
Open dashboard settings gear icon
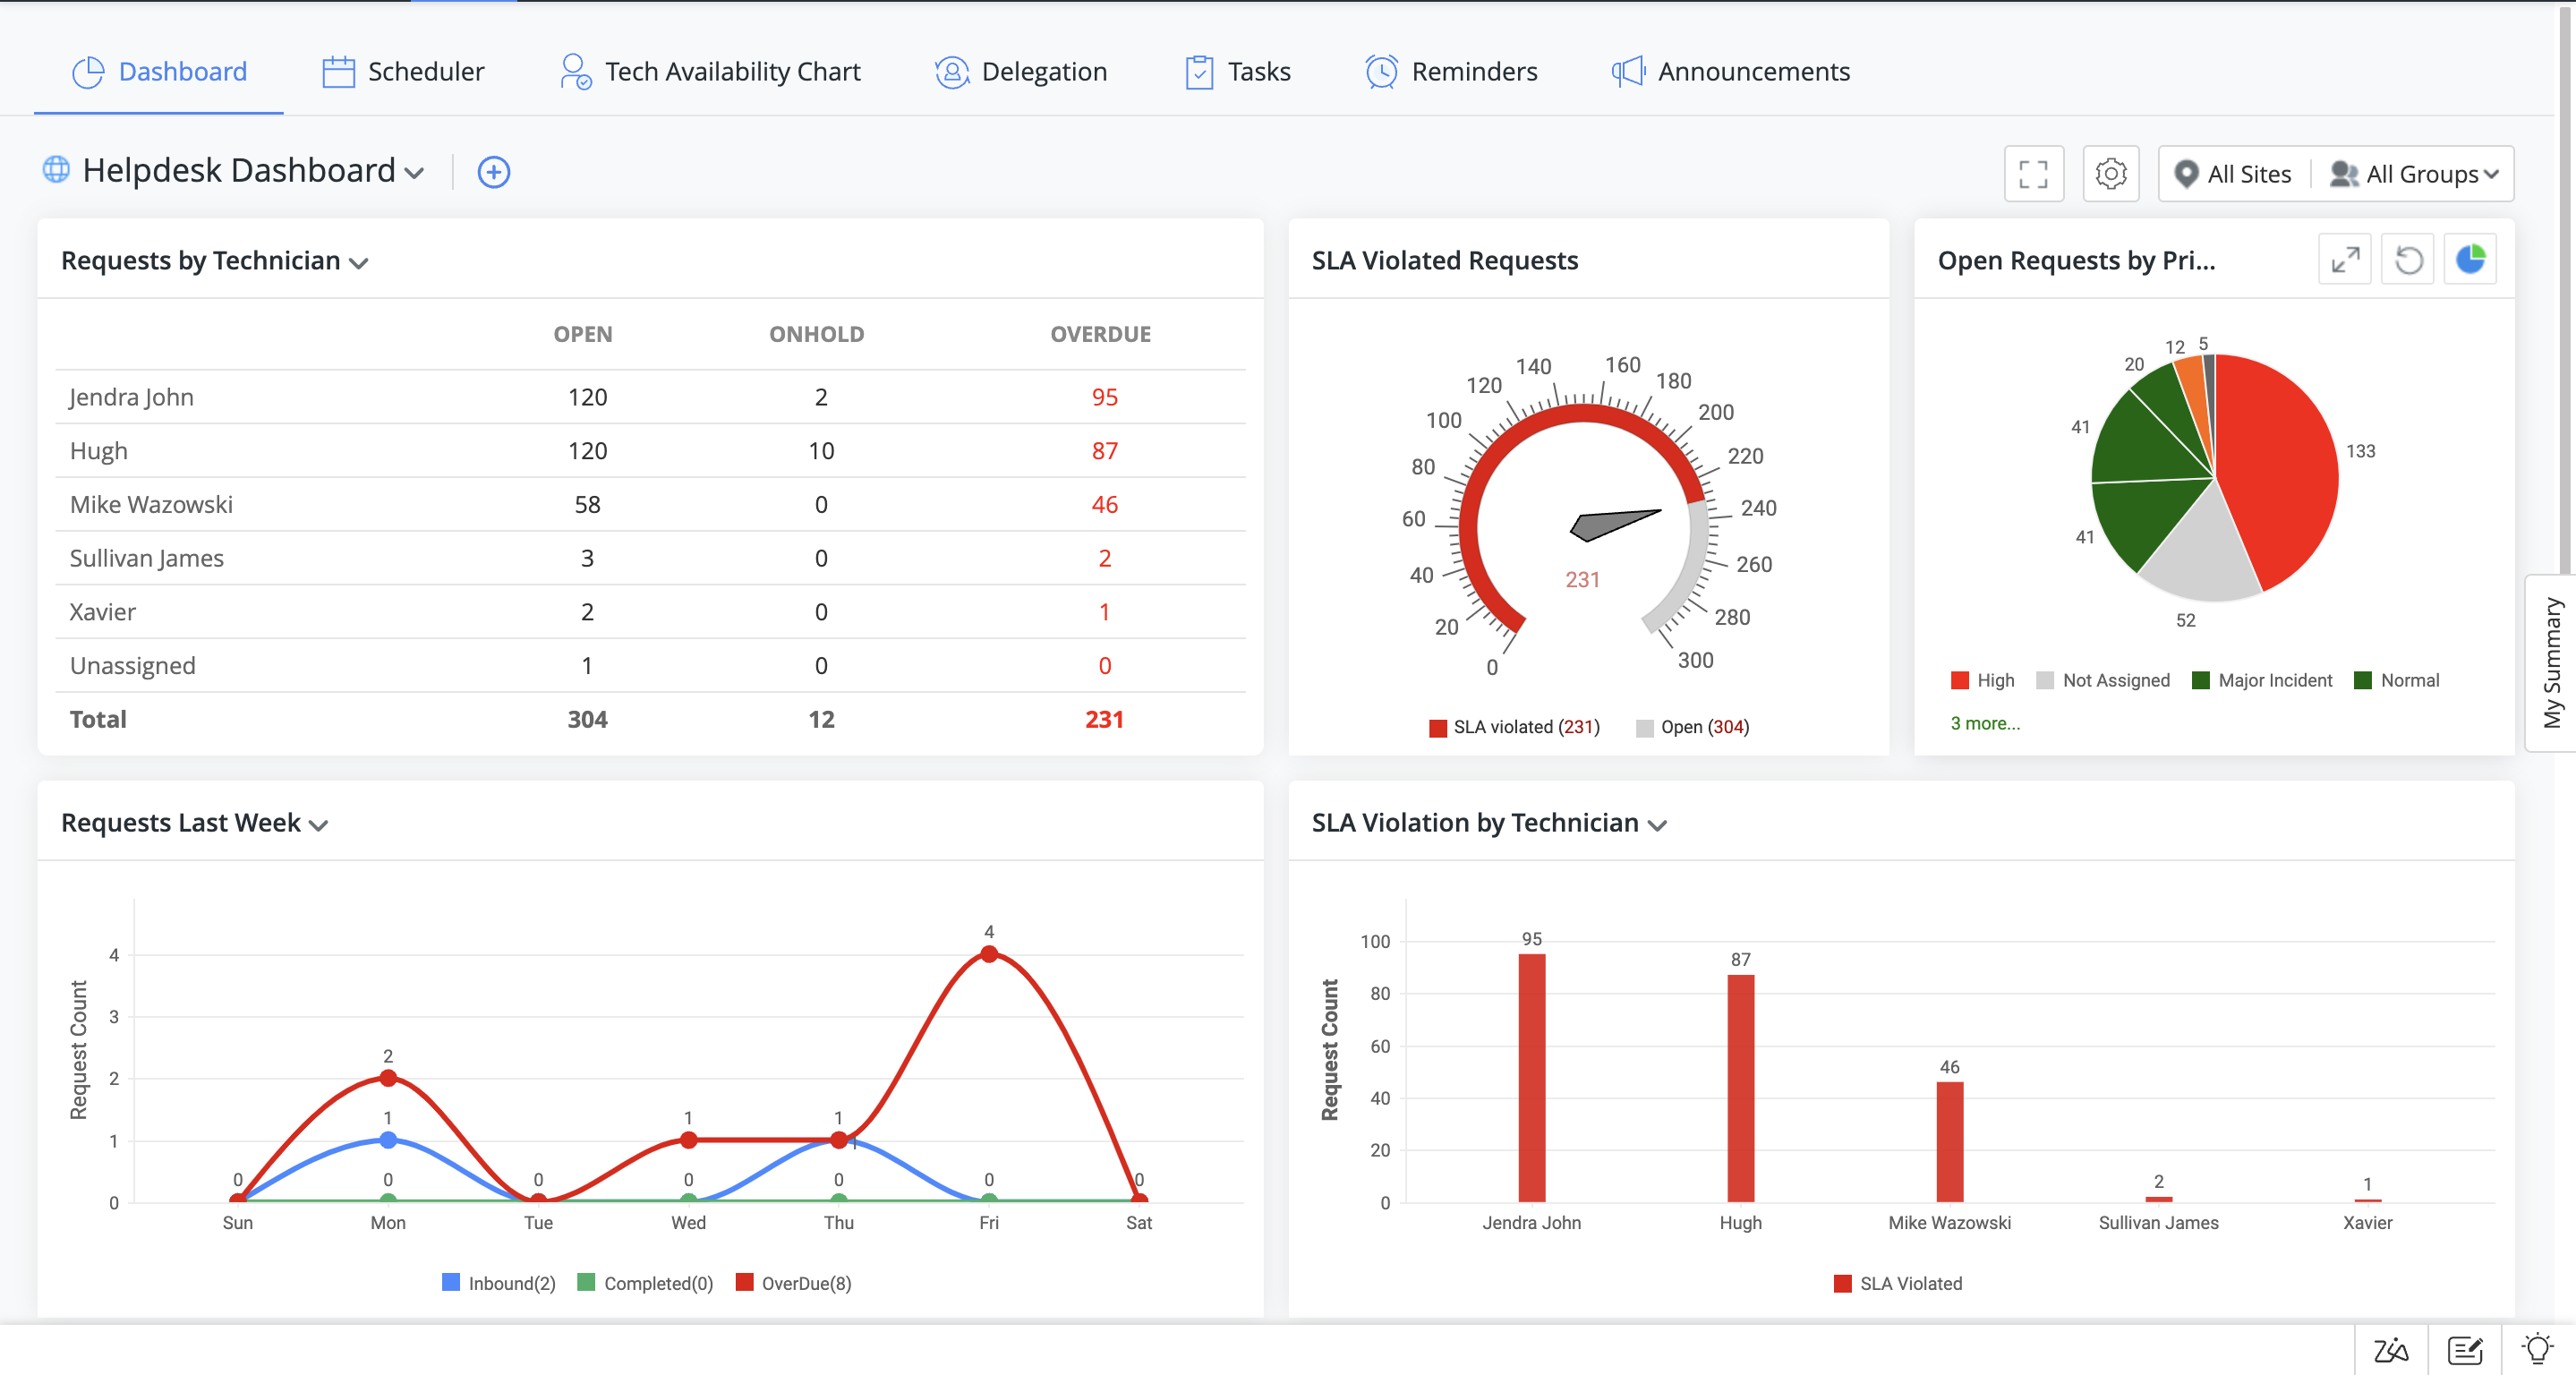click(2110, 174)
